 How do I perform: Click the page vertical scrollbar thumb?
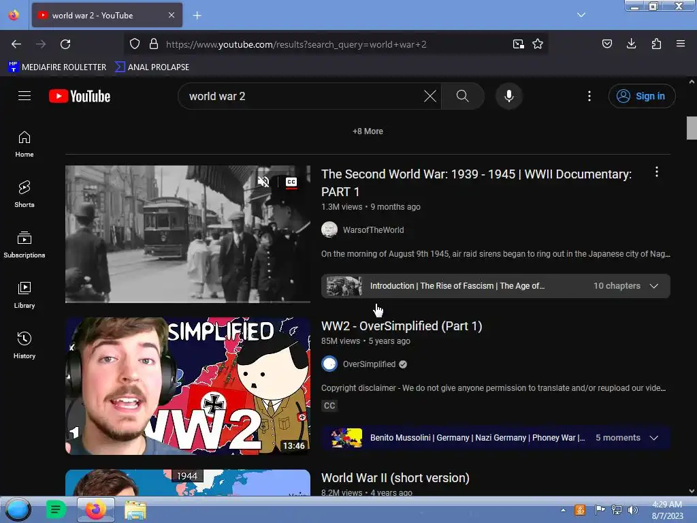tap(692, 128)
